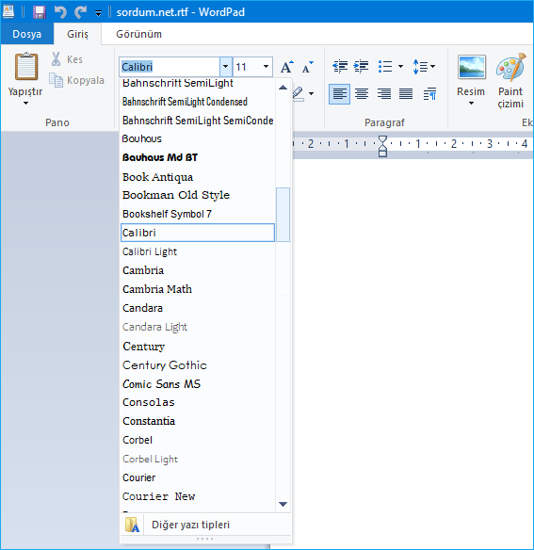Align text to the left

339,93
